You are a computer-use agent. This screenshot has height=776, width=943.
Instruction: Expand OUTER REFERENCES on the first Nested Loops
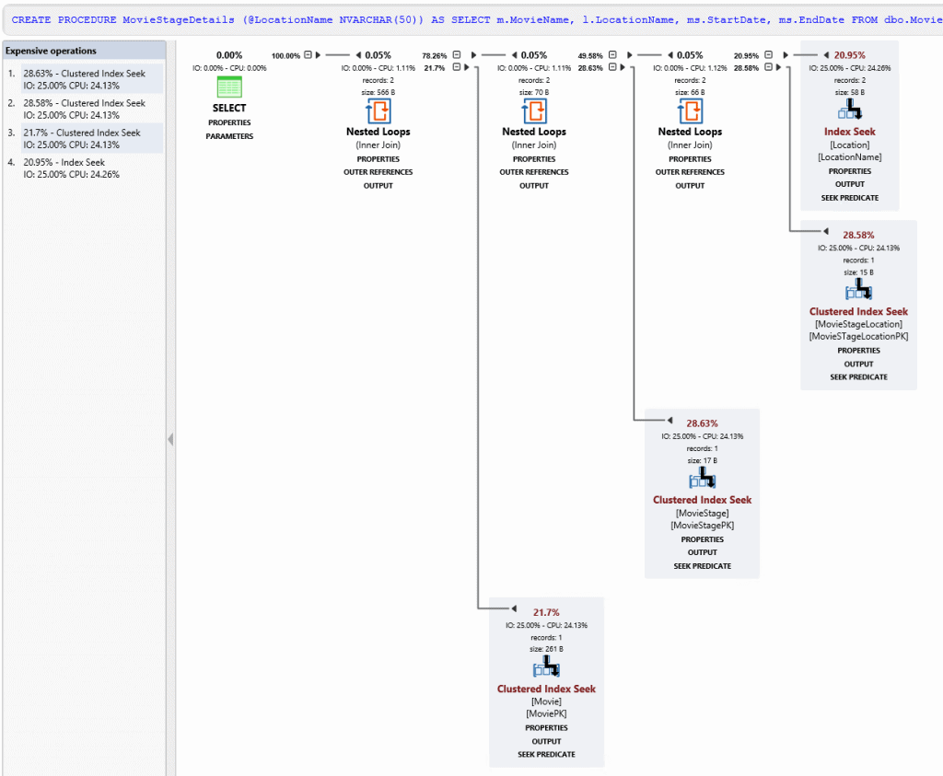tap(378, 171)
